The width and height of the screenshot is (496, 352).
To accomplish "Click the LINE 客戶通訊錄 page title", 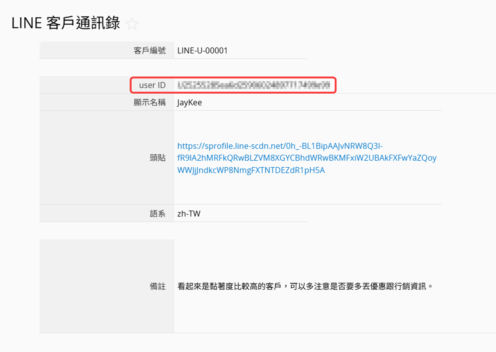I will pos(66,23).
